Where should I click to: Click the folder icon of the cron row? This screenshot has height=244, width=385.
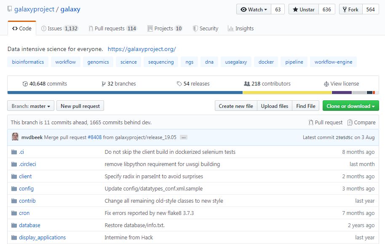[14, 213]
